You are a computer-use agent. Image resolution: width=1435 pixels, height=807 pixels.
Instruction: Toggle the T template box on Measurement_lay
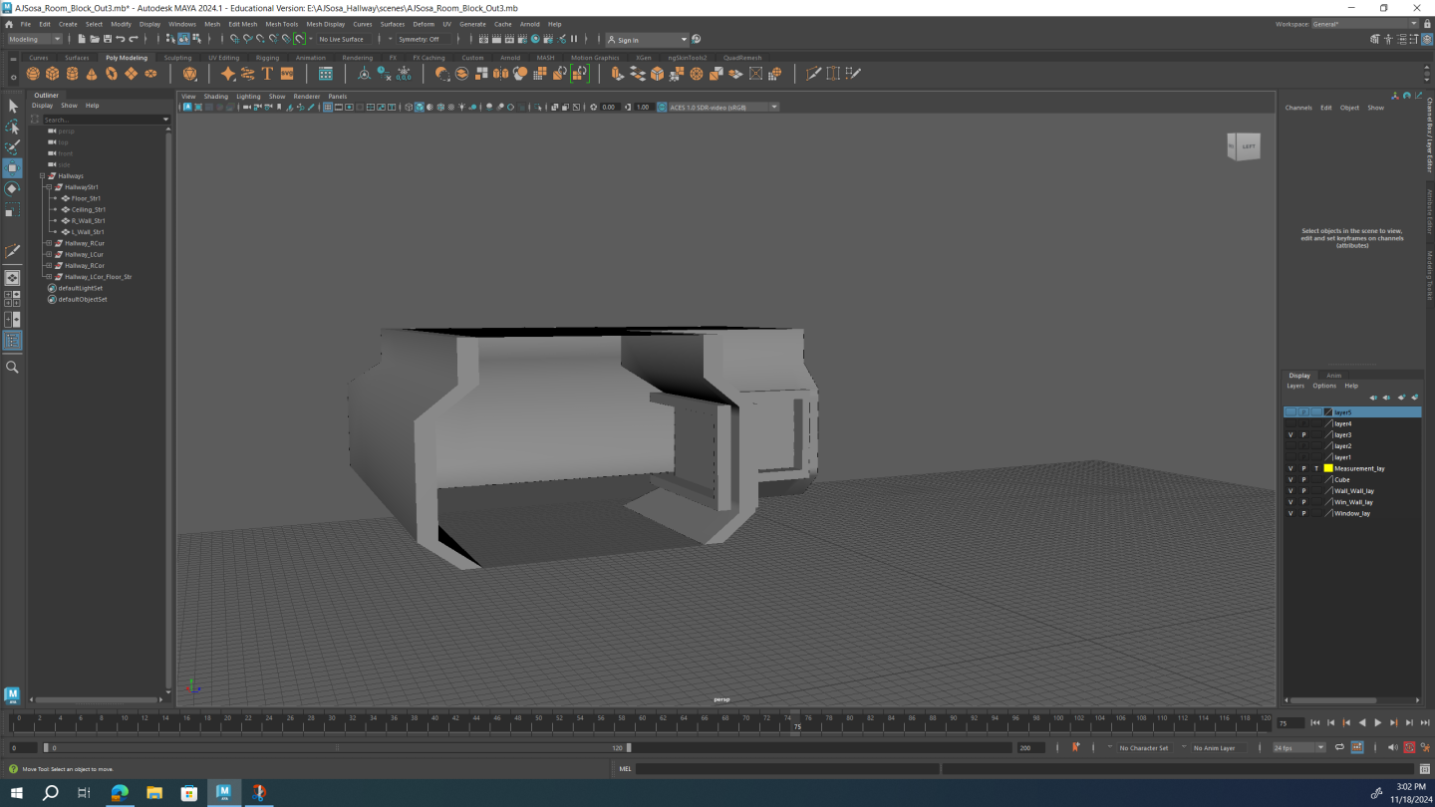[1315, 468]
